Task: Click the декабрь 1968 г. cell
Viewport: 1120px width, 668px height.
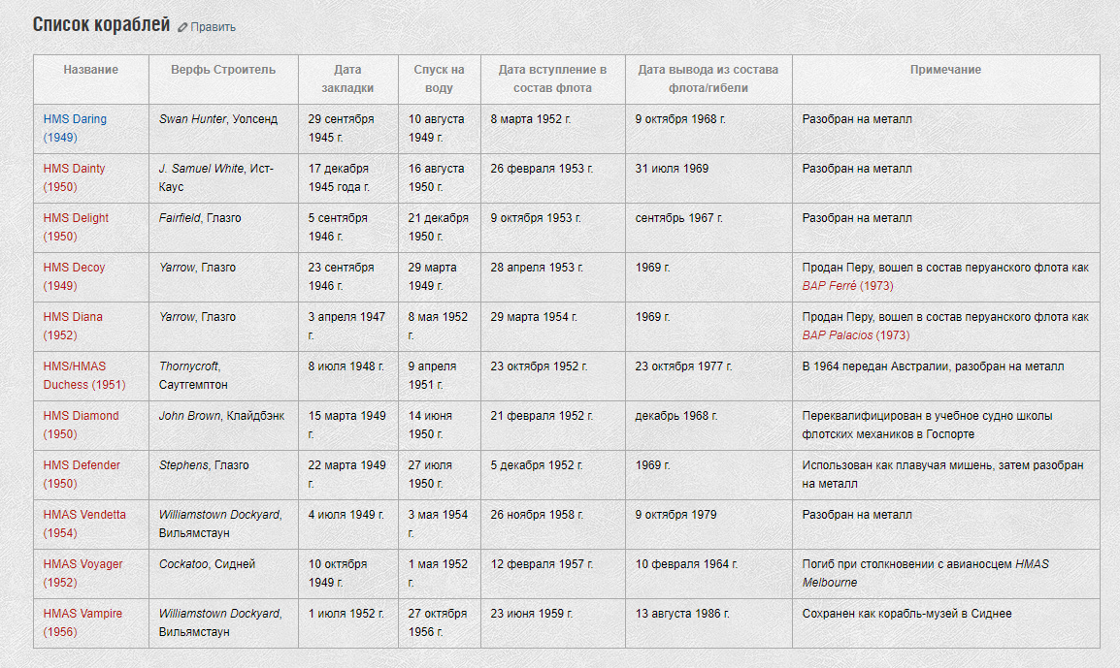Action: (708, 425)
